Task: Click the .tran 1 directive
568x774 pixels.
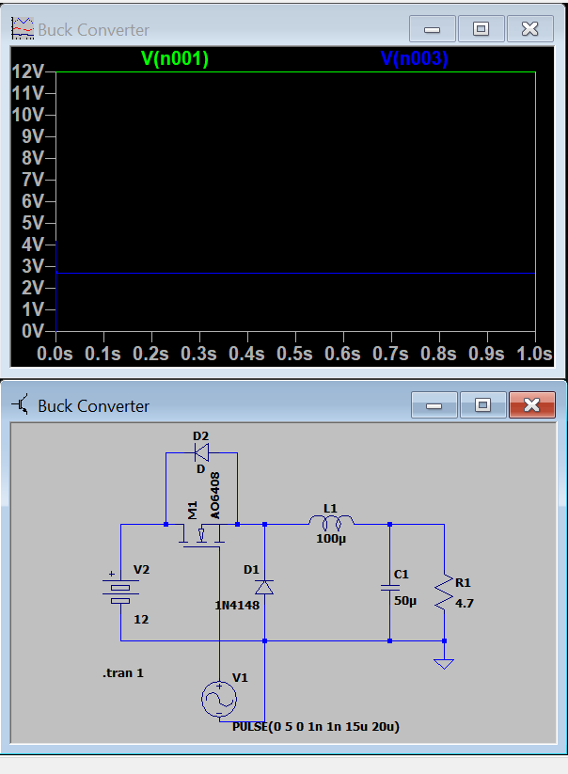Action: point(123,673)
